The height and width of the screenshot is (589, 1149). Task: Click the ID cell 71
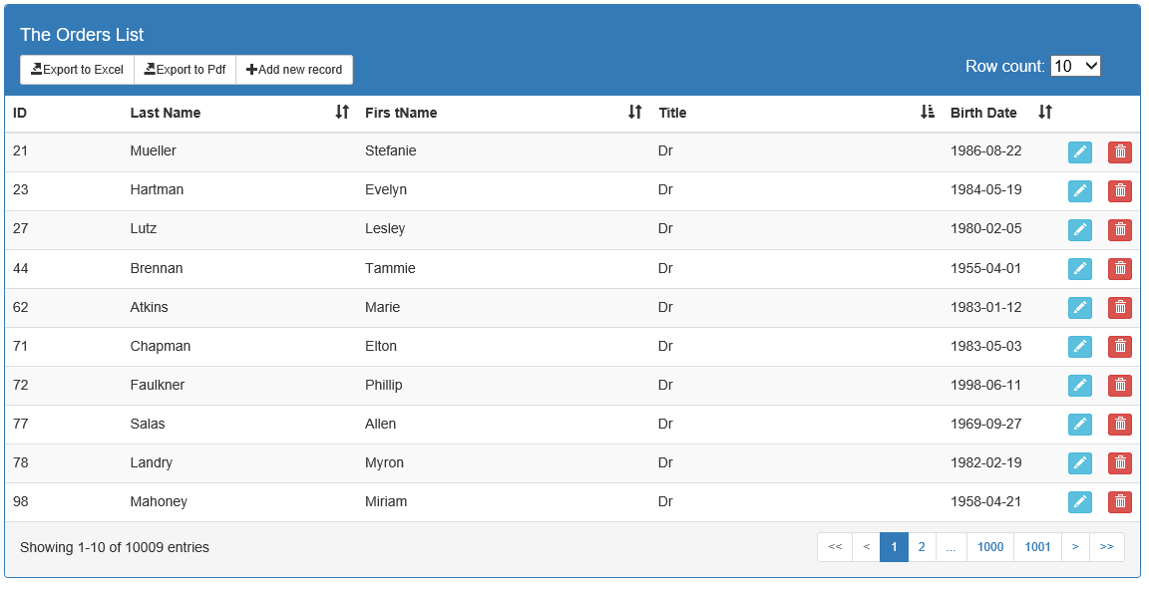click(x=21, y=346)
